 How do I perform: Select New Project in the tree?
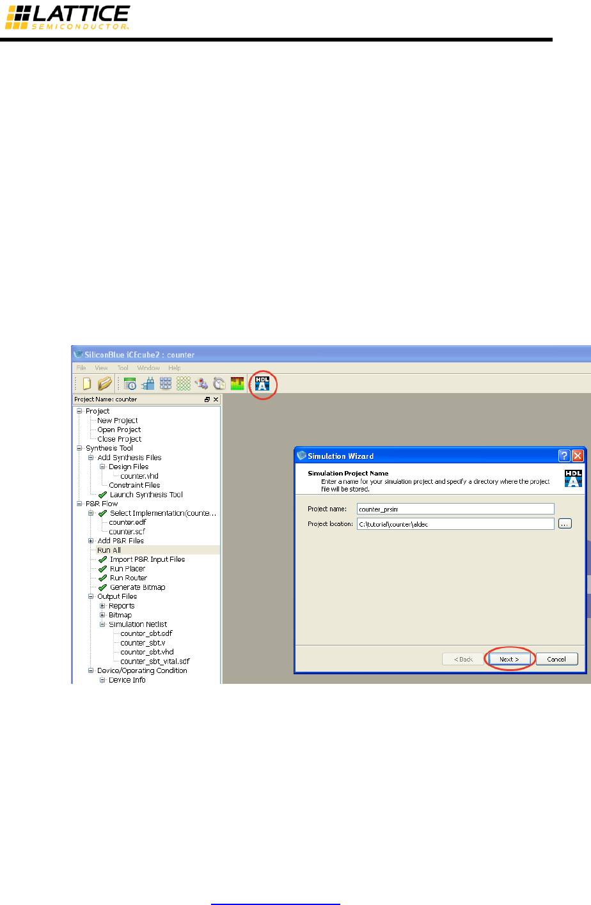118,421
